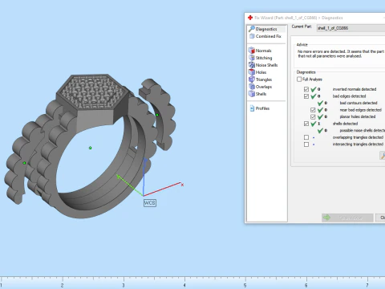385x289 pixels.
Task: Click the WCS label in the viewport
Action: click(x=150, y=203)
